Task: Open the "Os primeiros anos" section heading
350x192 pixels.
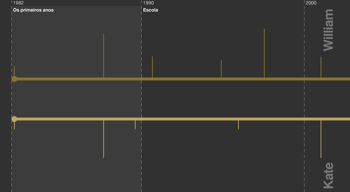Action: coord(33,10)
